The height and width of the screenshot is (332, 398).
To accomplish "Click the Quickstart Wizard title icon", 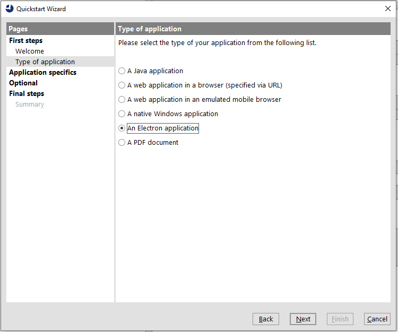I will point(10,8).
